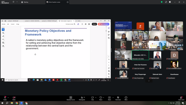The width and height of the screenshot is (186, 105).
Task: Click Find text or tools search
Action: [x=70, y=24]
